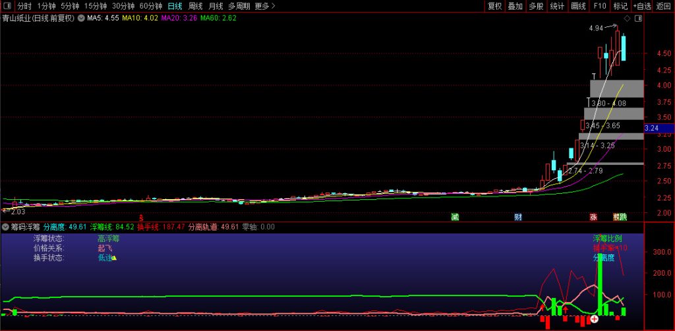Click the circled plus icon in the indicator panel

point(594,319)
